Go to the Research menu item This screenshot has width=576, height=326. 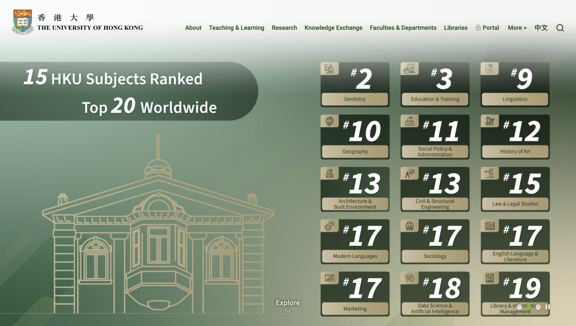(x=284, y=28)
